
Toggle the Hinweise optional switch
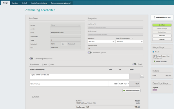[x=90, y=52]
